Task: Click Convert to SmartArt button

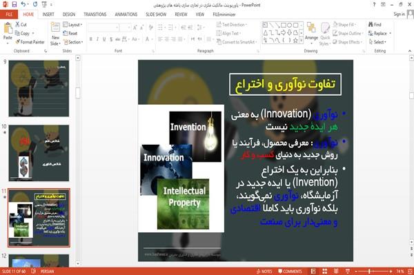Action: point(237,42)
